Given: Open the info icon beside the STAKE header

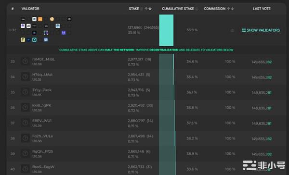Looking at the screenshot, I should click(x=142, y=9).
